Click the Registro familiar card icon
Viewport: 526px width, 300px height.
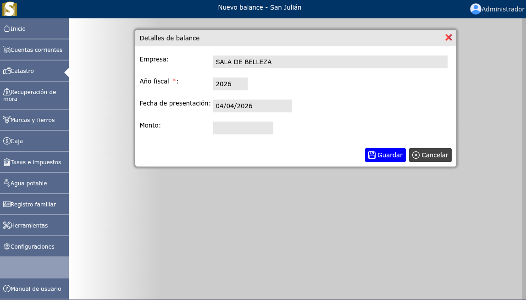pyautogui.click(x=6, y=204)
